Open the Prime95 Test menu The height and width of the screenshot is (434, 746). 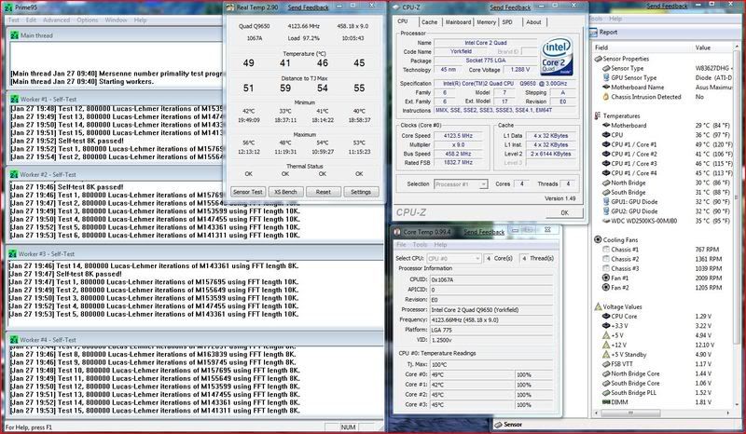pos(14,20)
